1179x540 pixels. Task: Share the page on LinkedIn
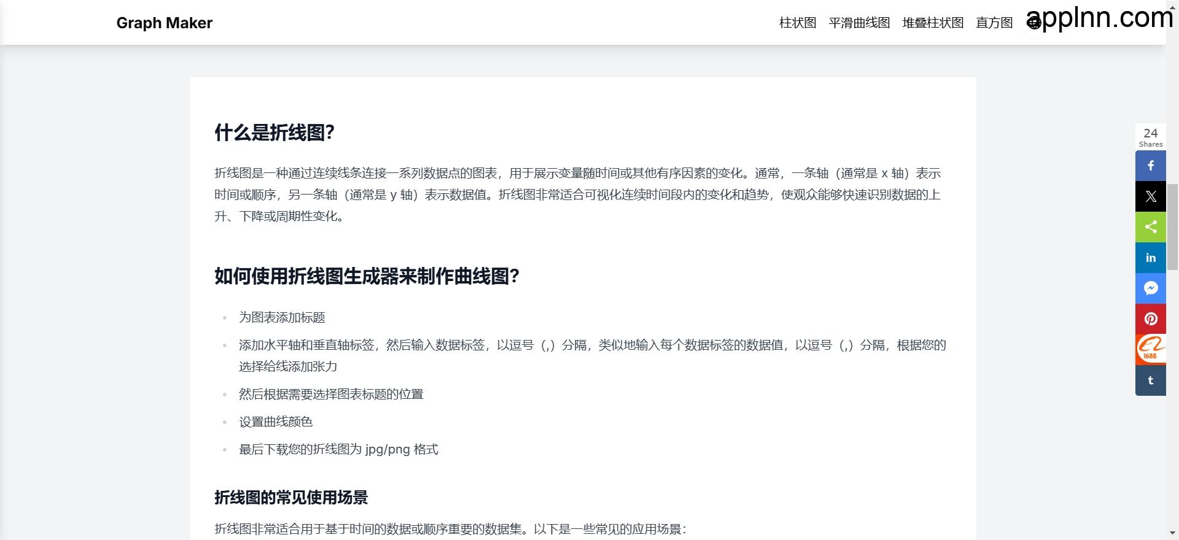(x=1151, y=258)
